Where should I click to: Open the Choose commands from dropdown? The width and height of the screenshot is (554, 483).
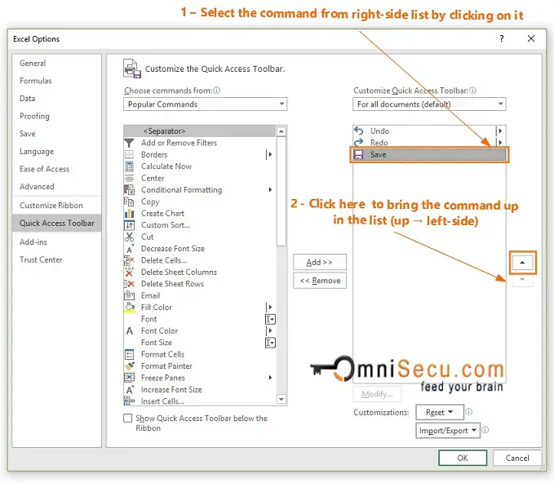[205, 104]
